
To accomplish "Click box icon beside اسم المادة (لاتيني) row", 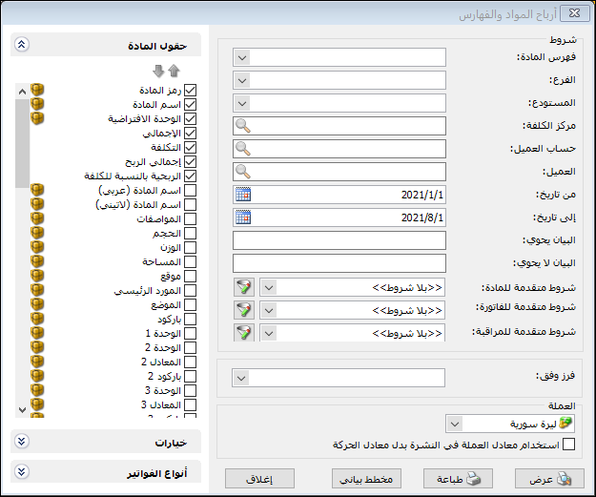I will pos(37,204).
